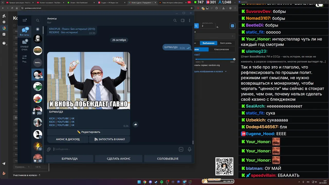Toggle the bot keyboard icon in the message box
329x185 pixels.
(x=181, y=149)
